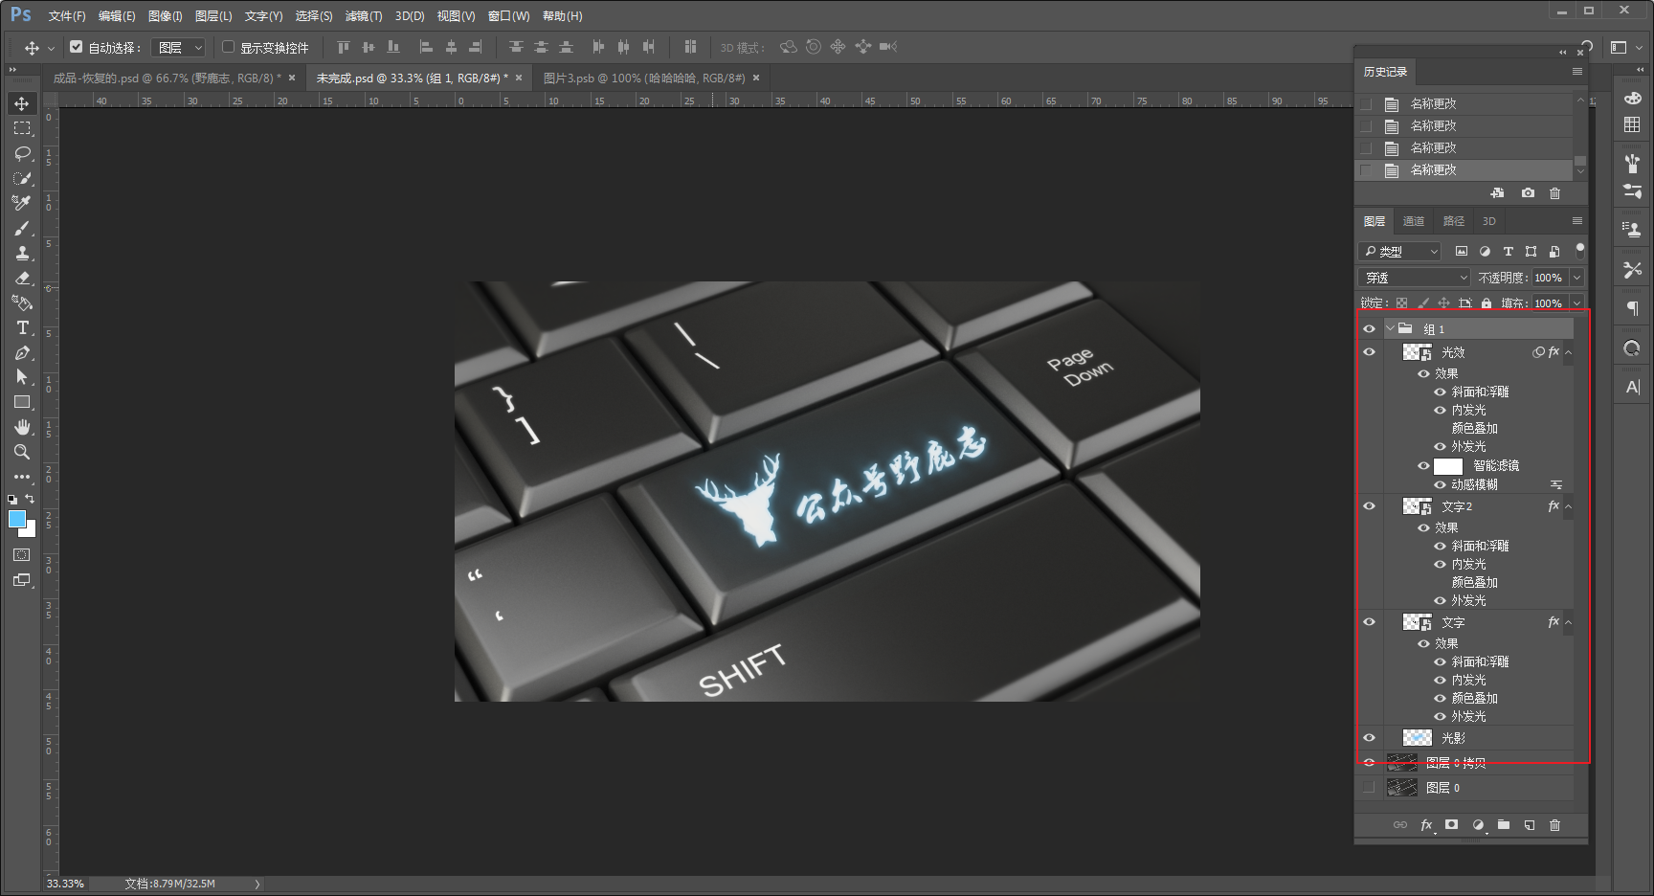This screenshot has width=1654, height=896.
Task: Delete current history state
Action: click(1554, 193)
